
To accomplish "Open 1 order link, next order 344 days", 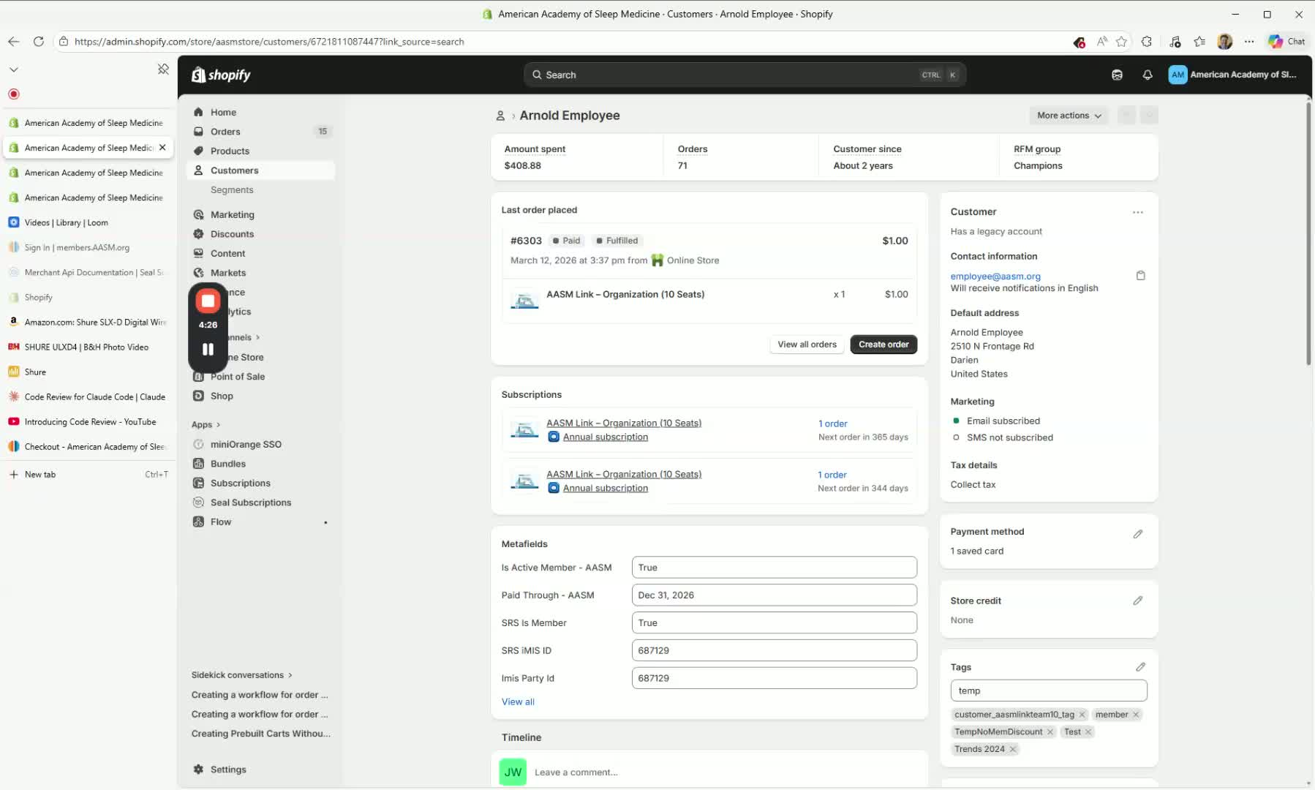I will click(x=832, y=475).
